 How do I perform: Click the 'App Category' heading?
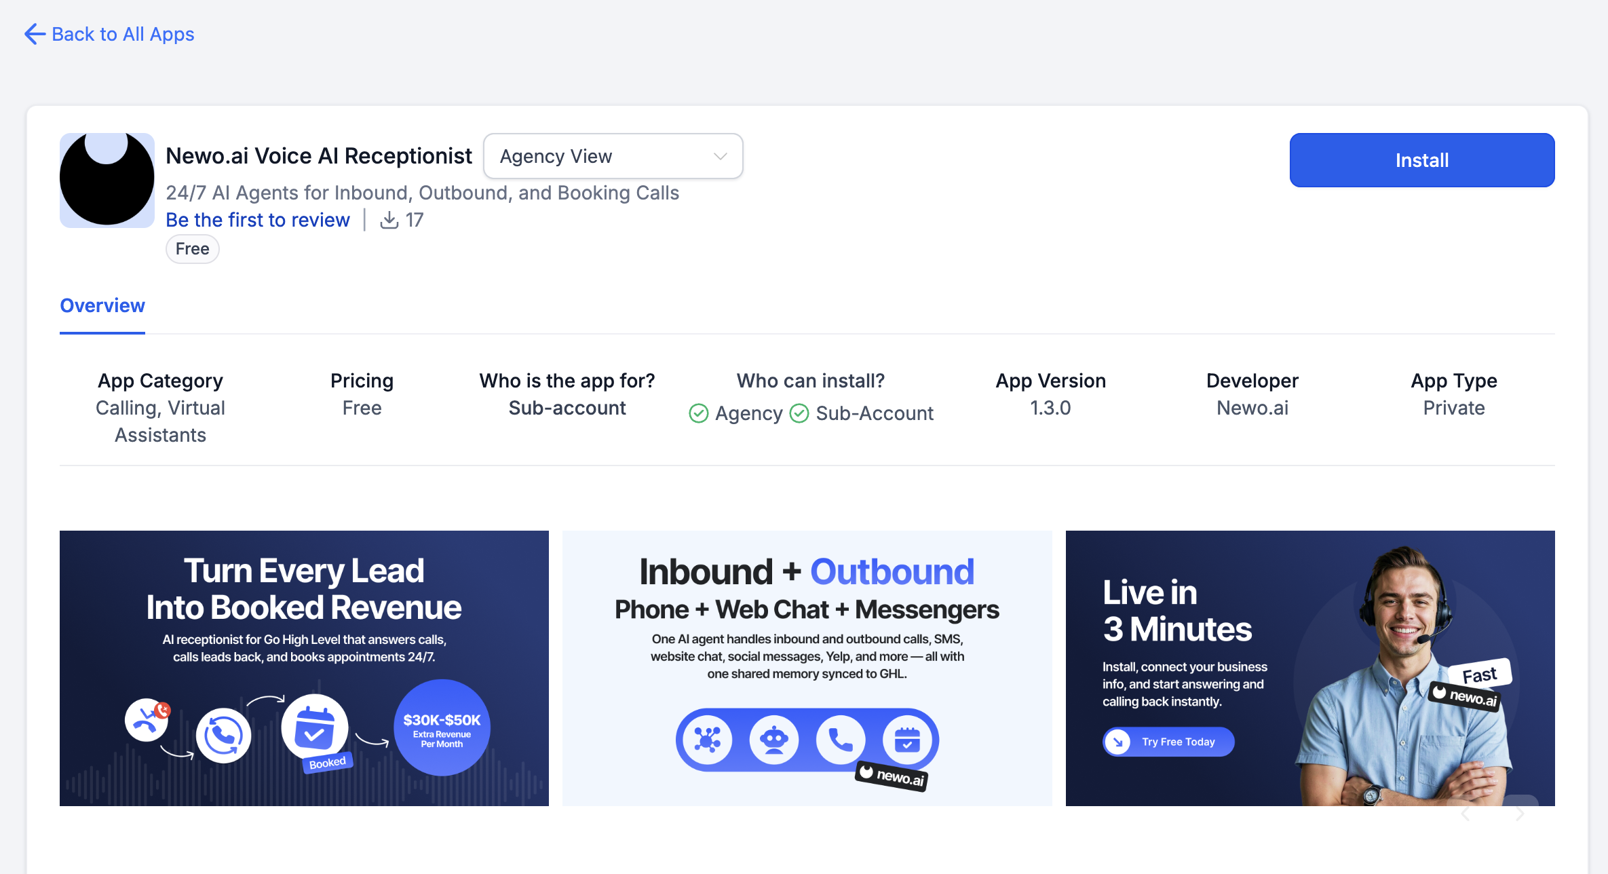click(161, 381)
